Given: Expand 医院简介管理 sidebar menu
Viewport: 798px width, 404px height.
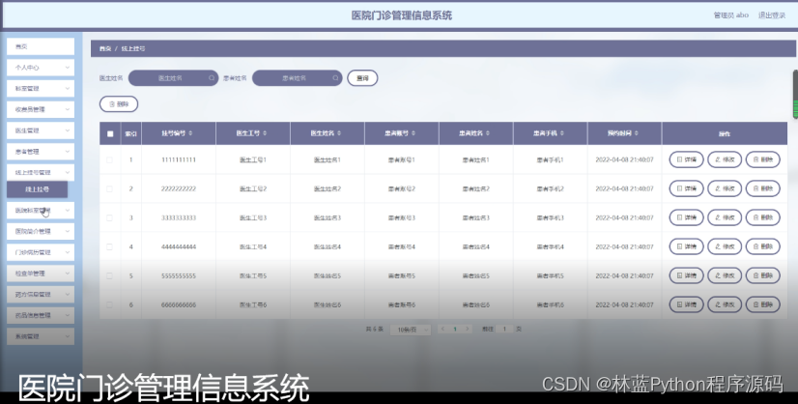Looking at the screenshot, I should (x=41, y=231).
